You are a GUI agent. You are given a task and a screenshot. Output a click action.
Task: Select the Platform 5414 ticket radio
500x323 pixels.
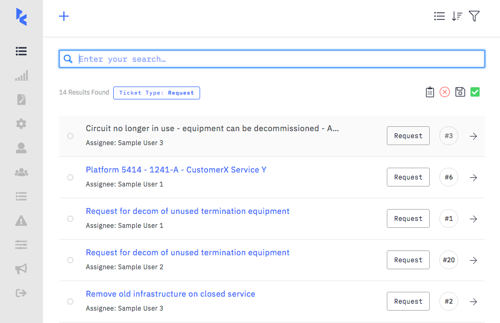[x=70, y=177]
